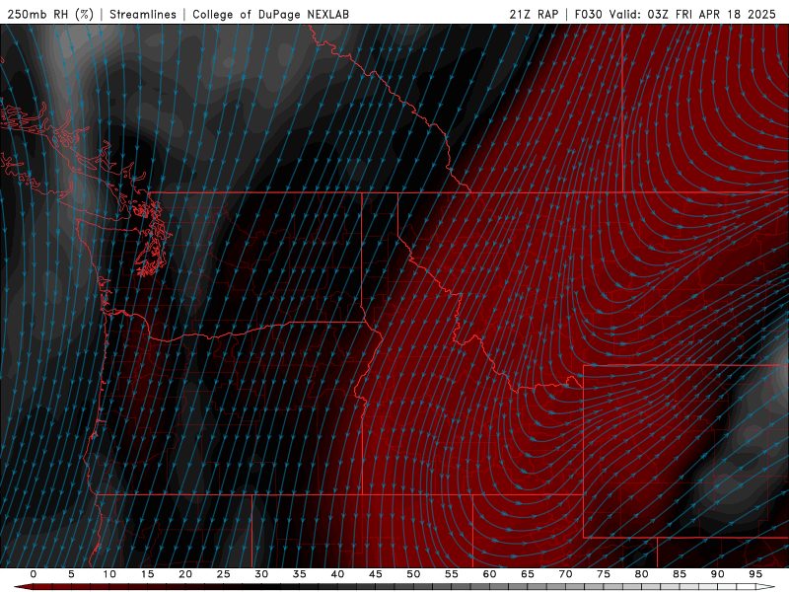
Task: Select the "Streamlines" label in header
Action: [x=143, y=14]
